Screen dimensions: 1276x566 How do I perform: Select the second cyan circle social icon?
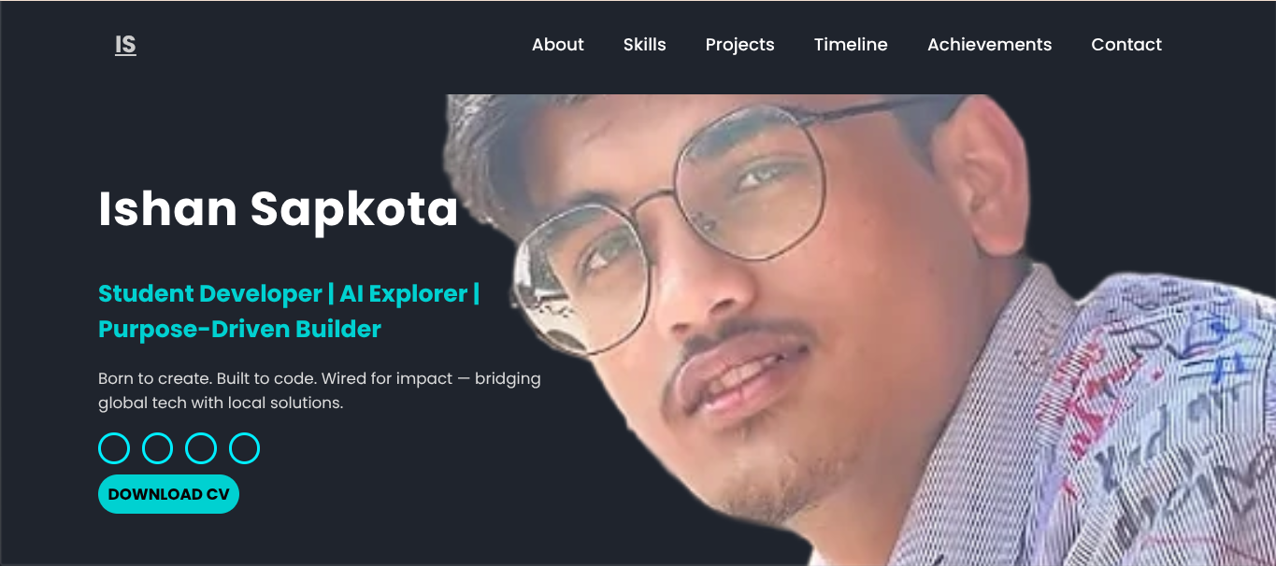tap(157, 448)
